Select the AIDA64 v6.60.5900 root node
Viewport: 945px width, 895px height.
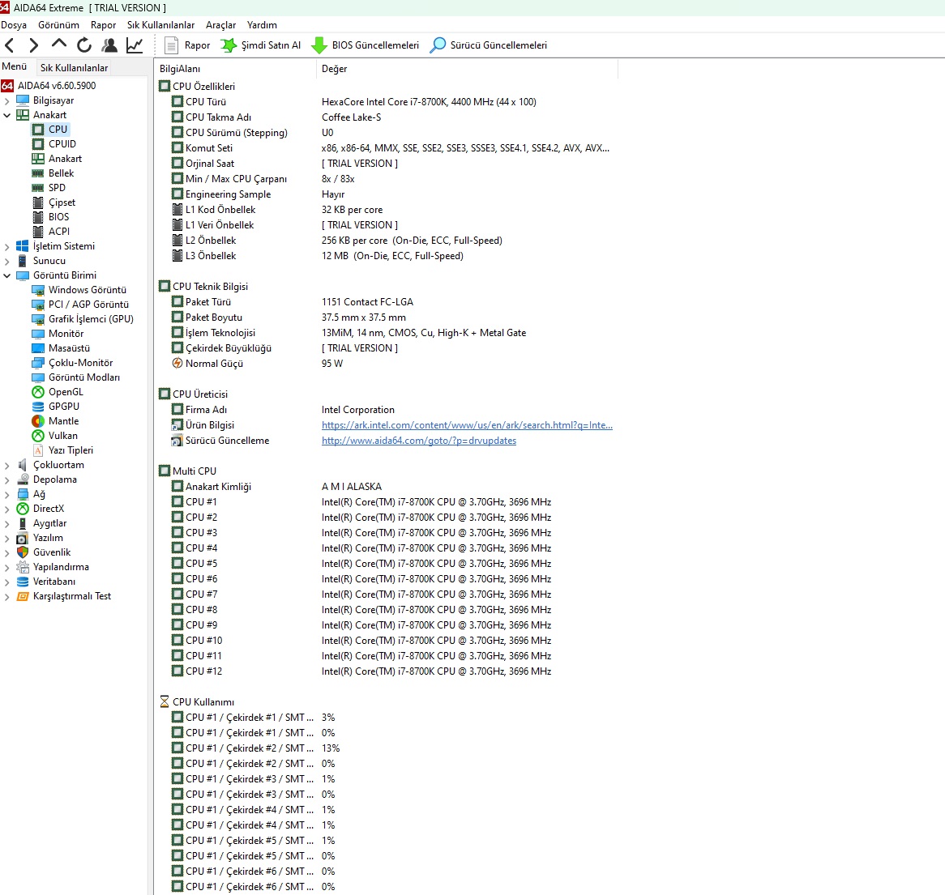click(57, 86)
